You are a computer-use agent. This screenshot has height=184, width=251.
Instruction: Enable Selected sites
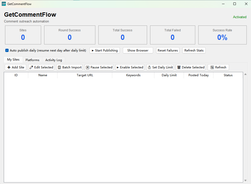(x=130, y=67)
